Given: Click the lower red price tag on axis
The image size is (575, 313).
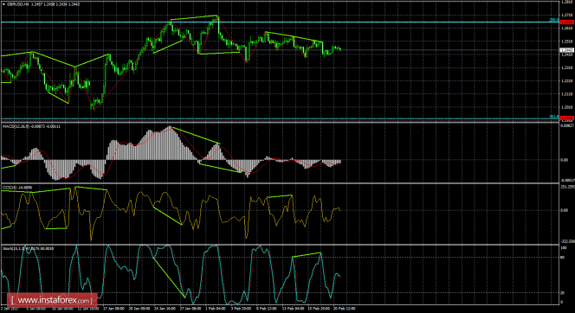Looking at the screenshot, I should (566, 118).
